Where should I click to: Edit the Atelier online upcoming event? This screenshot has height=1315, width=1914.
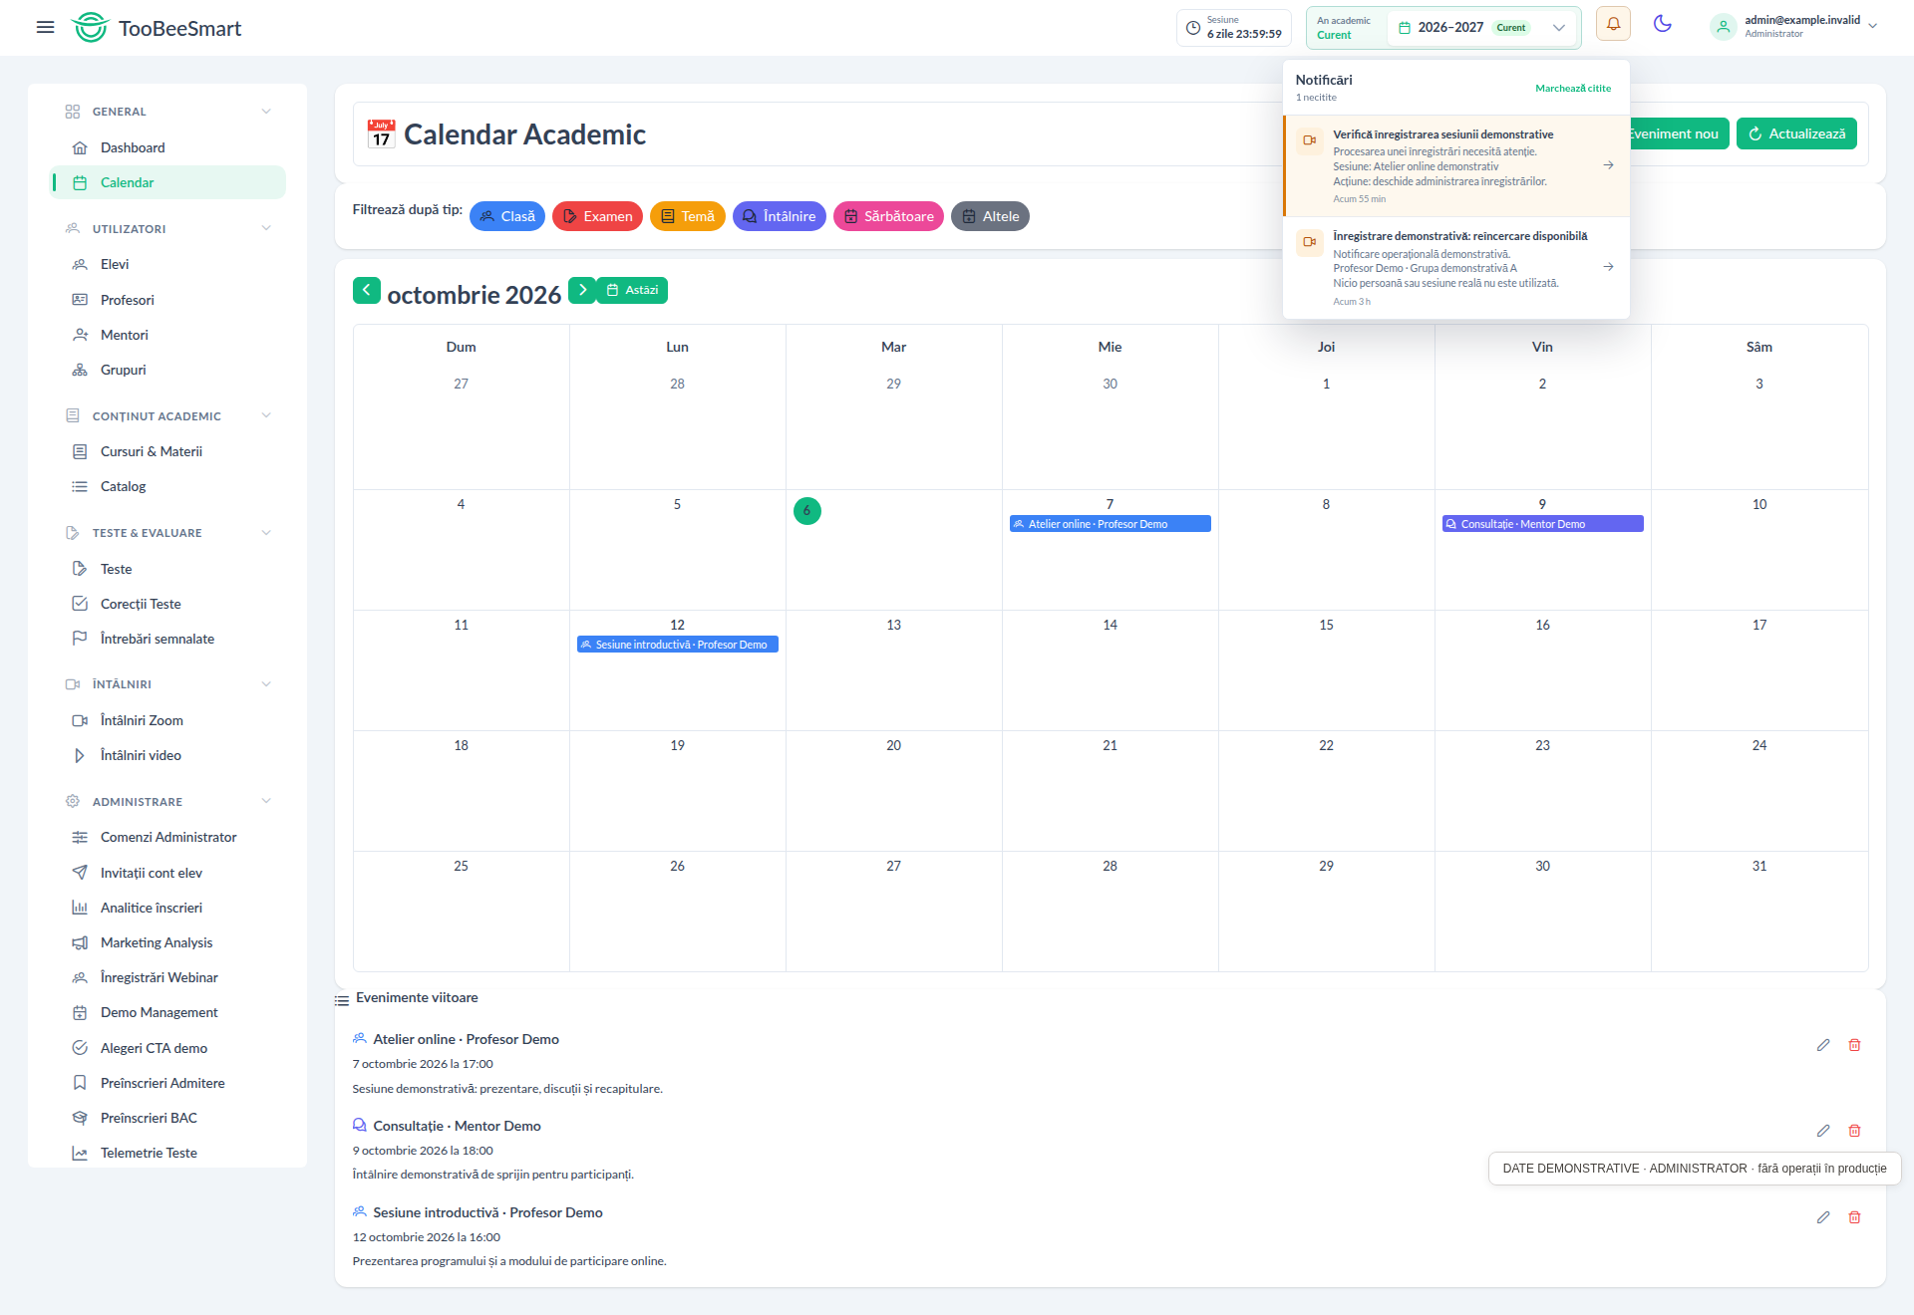(1823, 1045)
